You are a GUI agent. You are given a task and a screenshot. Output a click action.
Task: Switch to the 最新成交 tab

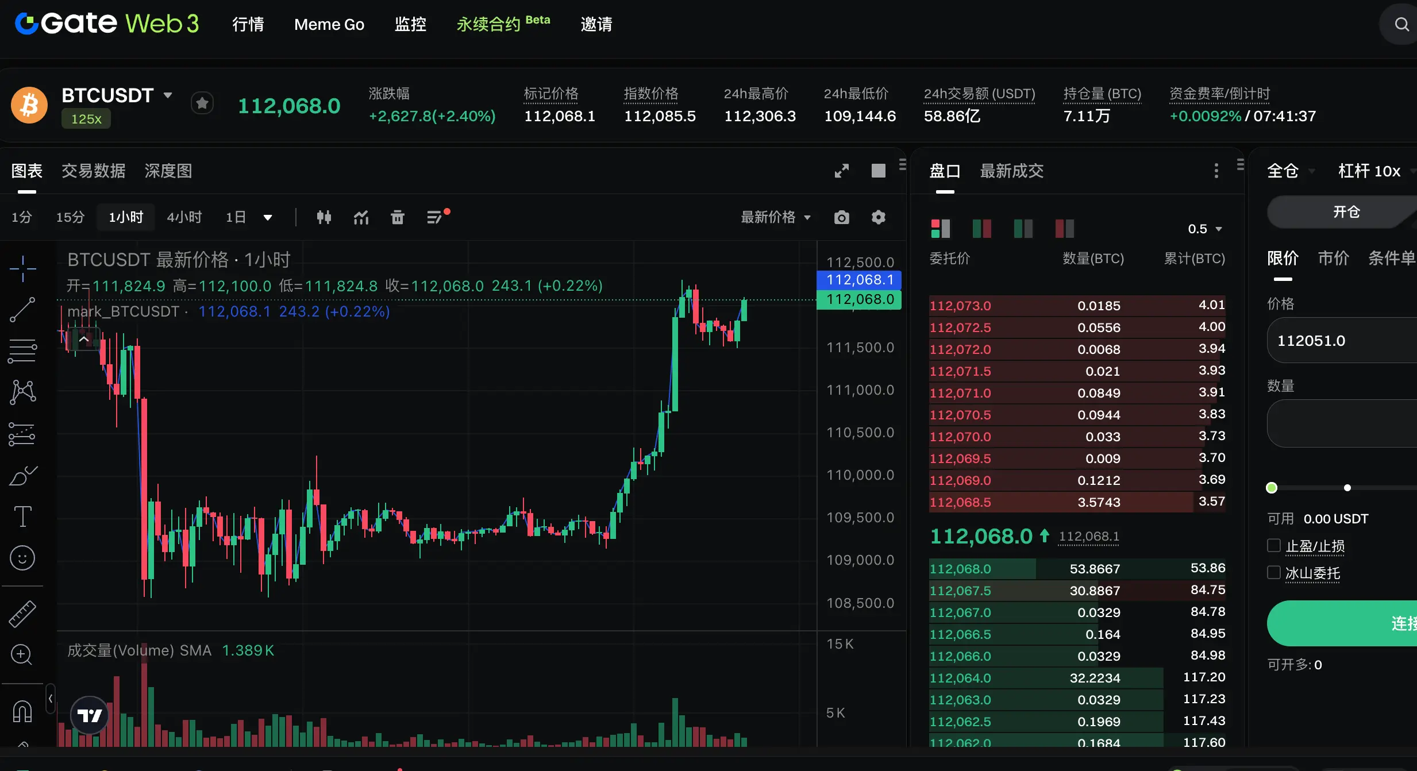click(x=1011, y=171)
